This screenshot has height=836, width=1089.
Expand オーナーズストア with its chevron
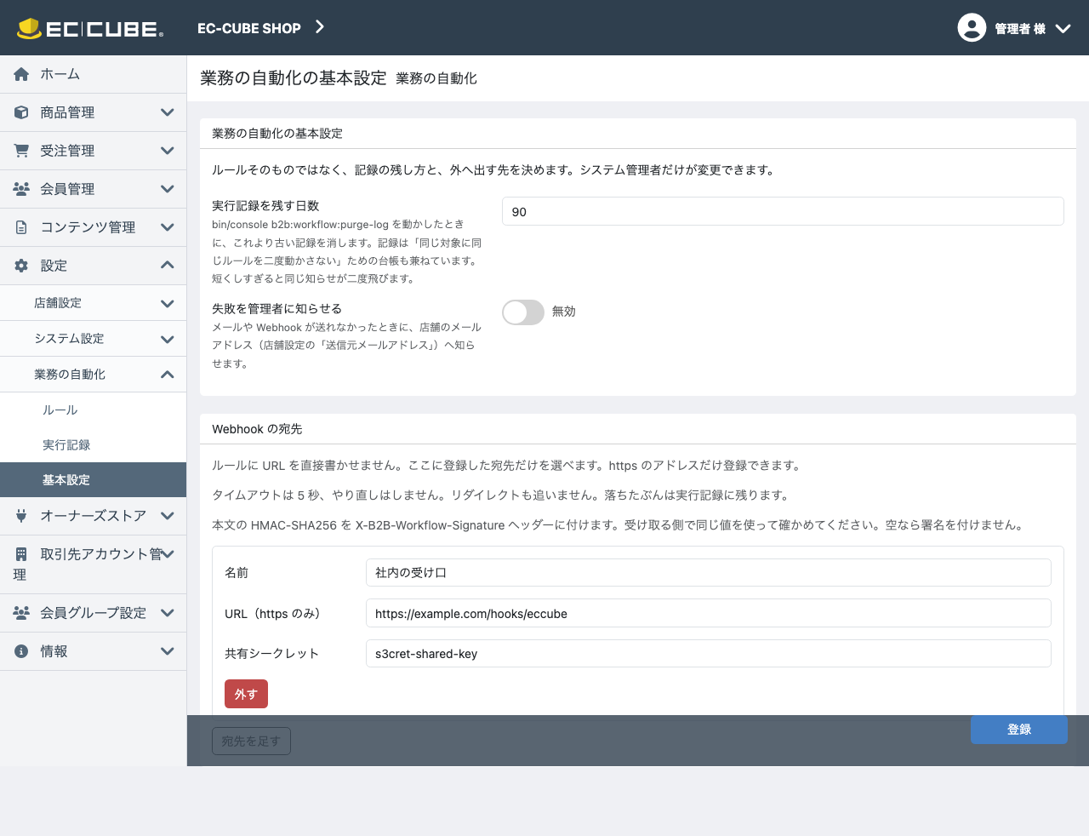pos(168,516)
